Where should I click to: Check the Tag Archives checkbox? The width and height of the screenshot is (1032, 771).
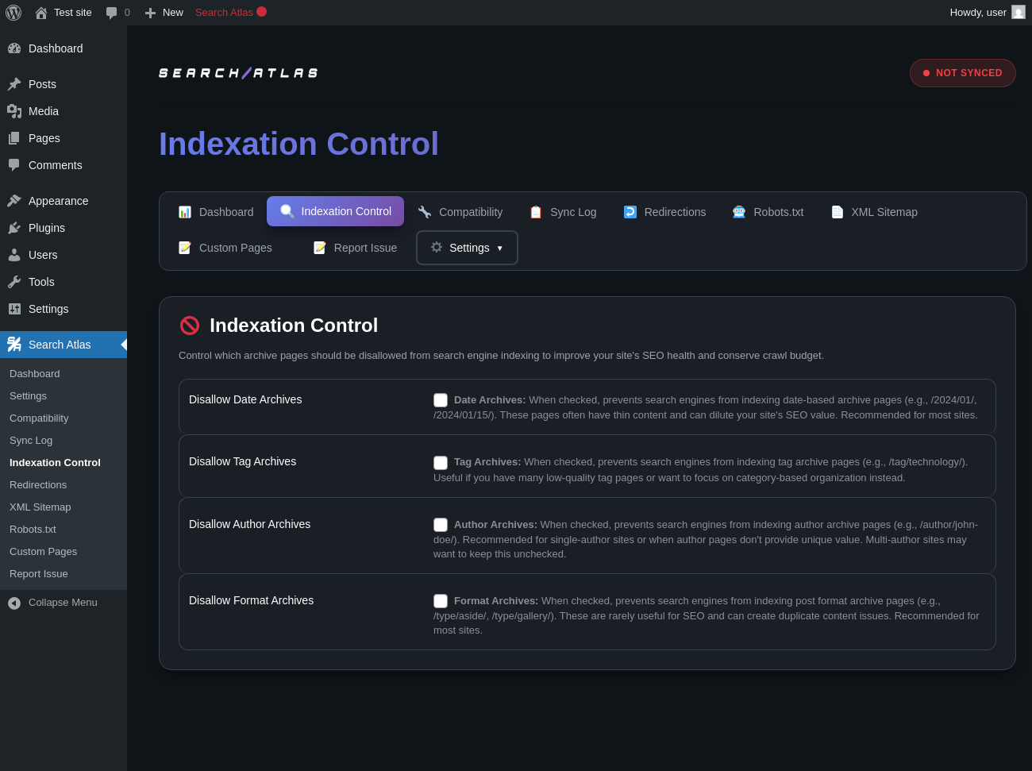coord(441,463)
